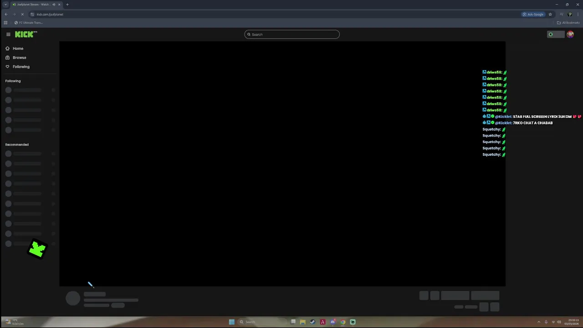
Task: Open the taskbar weather widget
Action: 14,322
